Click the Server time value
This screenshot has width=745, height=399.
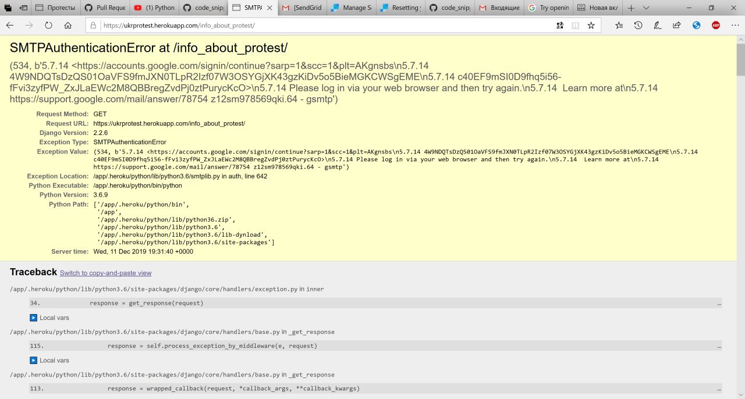143,251
